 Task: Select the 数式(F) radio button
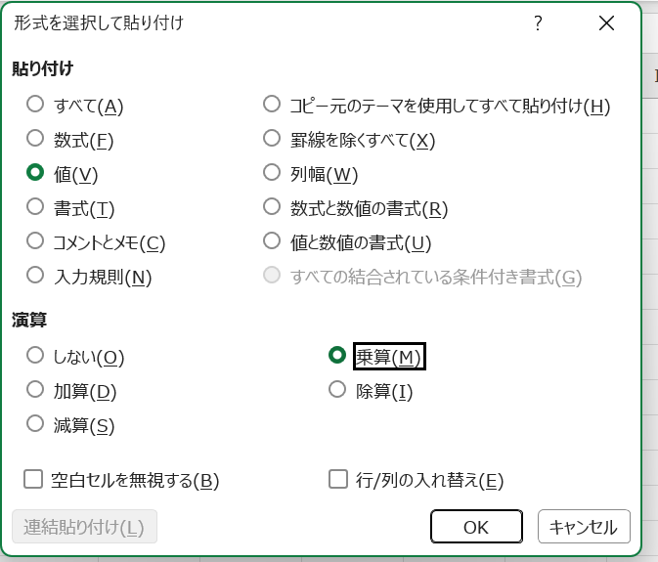(x=36, y=139)
